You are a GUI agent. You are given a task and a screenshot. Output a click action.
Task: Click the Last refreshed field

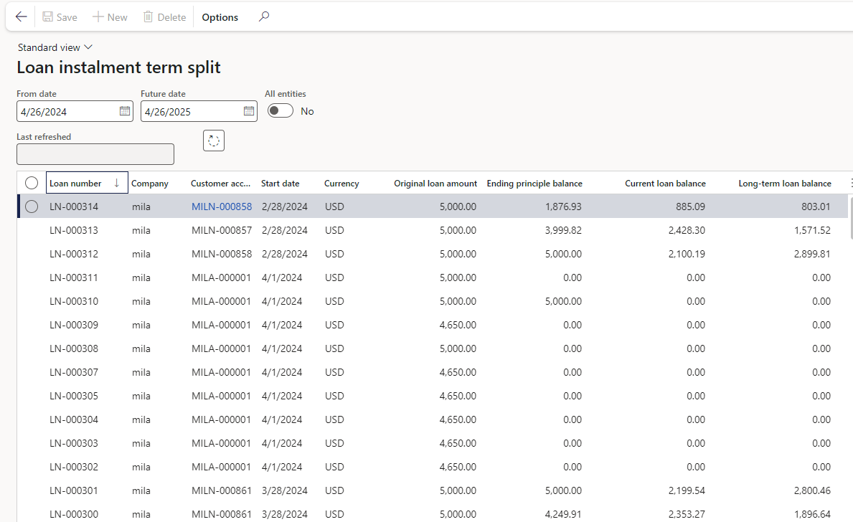point(95,154)
